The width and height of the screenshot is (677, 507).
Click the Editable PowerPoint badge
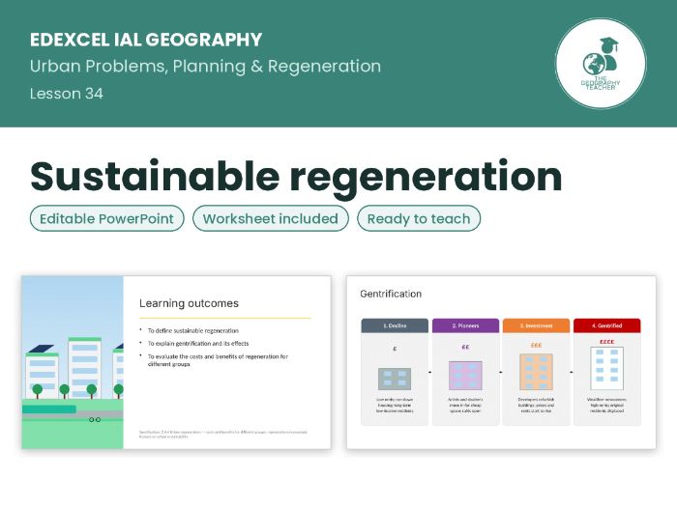(107, 218)
